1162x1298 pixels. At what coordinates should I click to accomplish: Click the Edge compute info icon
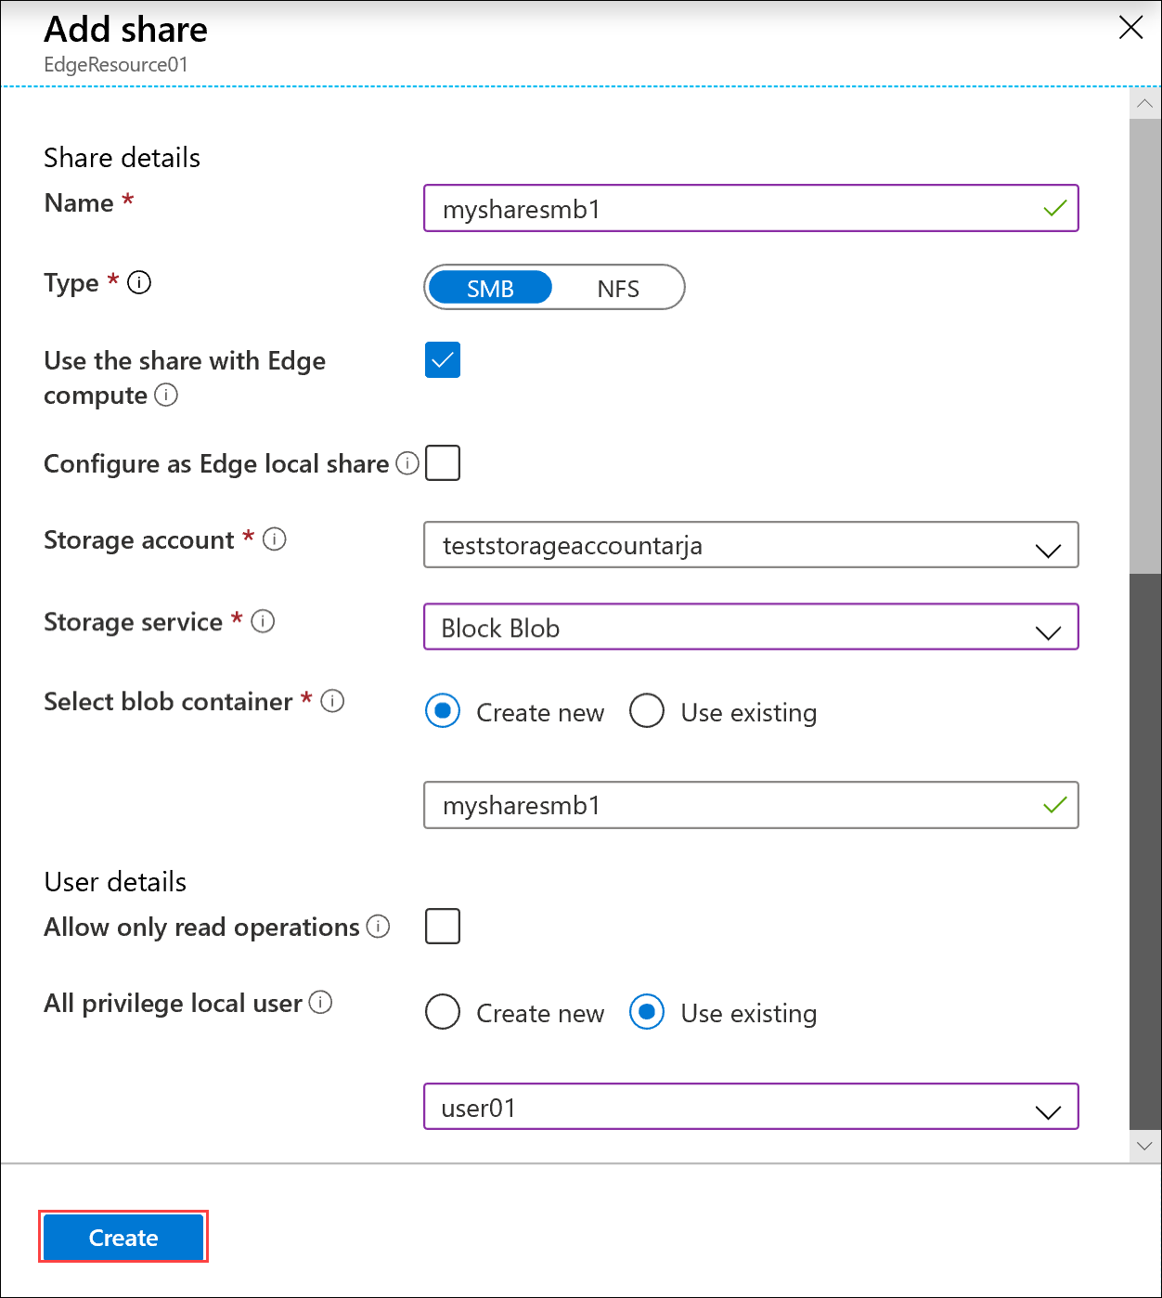coord(166,396)
